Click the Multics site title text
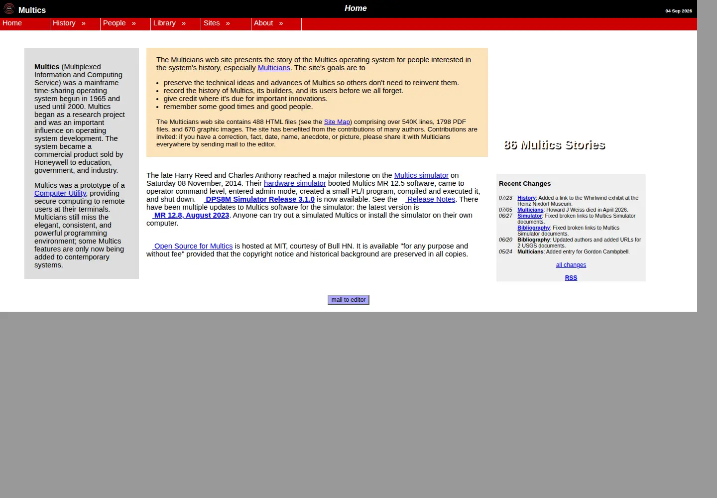Image resolution: width=717 pixels, height=498 pixels. (32, 10)
